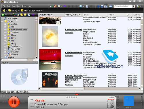Viewport: 144px width, 109px height.
Task: Switch to simple list view
Action: click(x=98, y=6)
